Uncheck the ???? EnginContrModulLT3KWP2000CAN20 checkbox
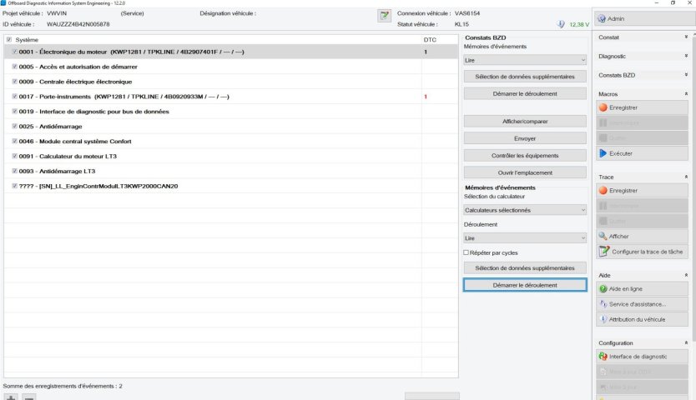Viewport: 696px width, 400px height. tap(15, 186)
